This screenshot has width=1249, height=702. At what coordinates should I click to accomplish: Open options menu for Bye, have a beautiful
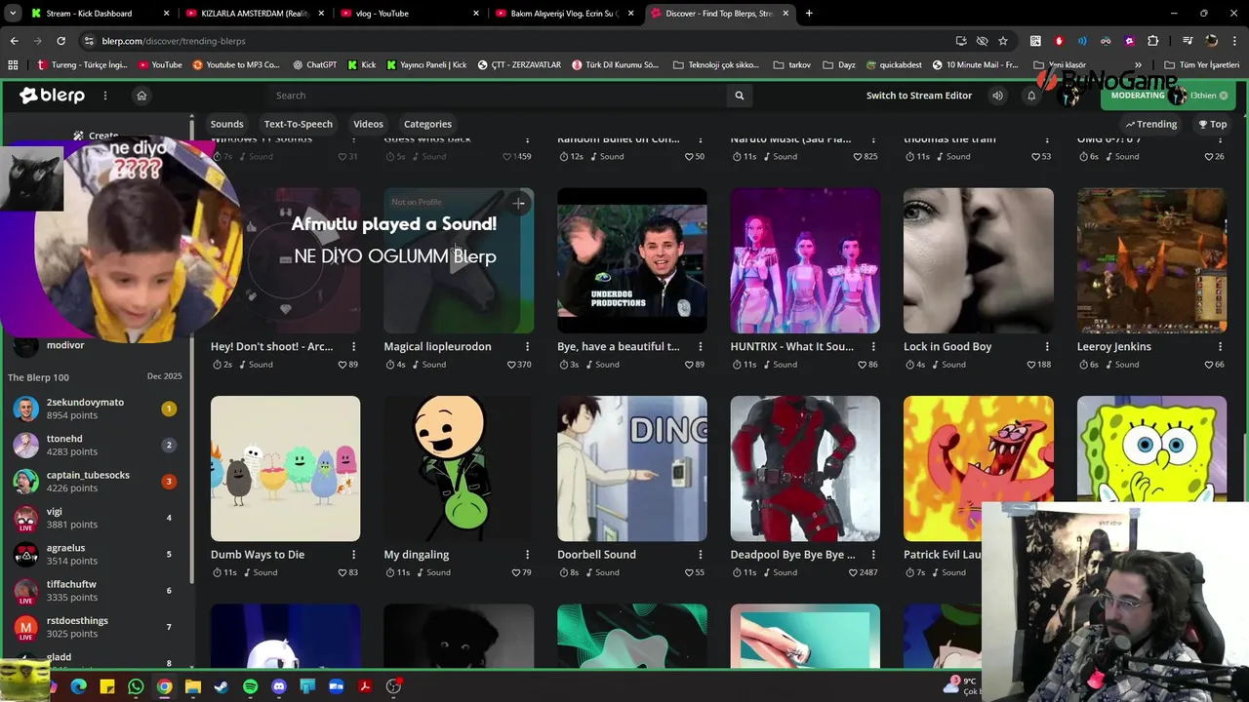click(x=700, y=346)
